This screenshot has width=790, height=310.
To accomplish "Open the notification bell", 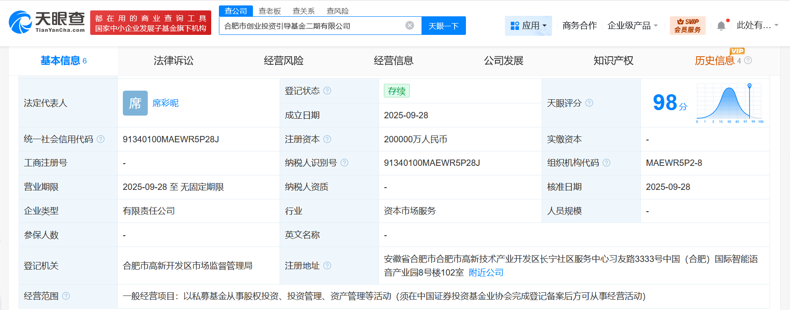I will (x=721, y=26).
